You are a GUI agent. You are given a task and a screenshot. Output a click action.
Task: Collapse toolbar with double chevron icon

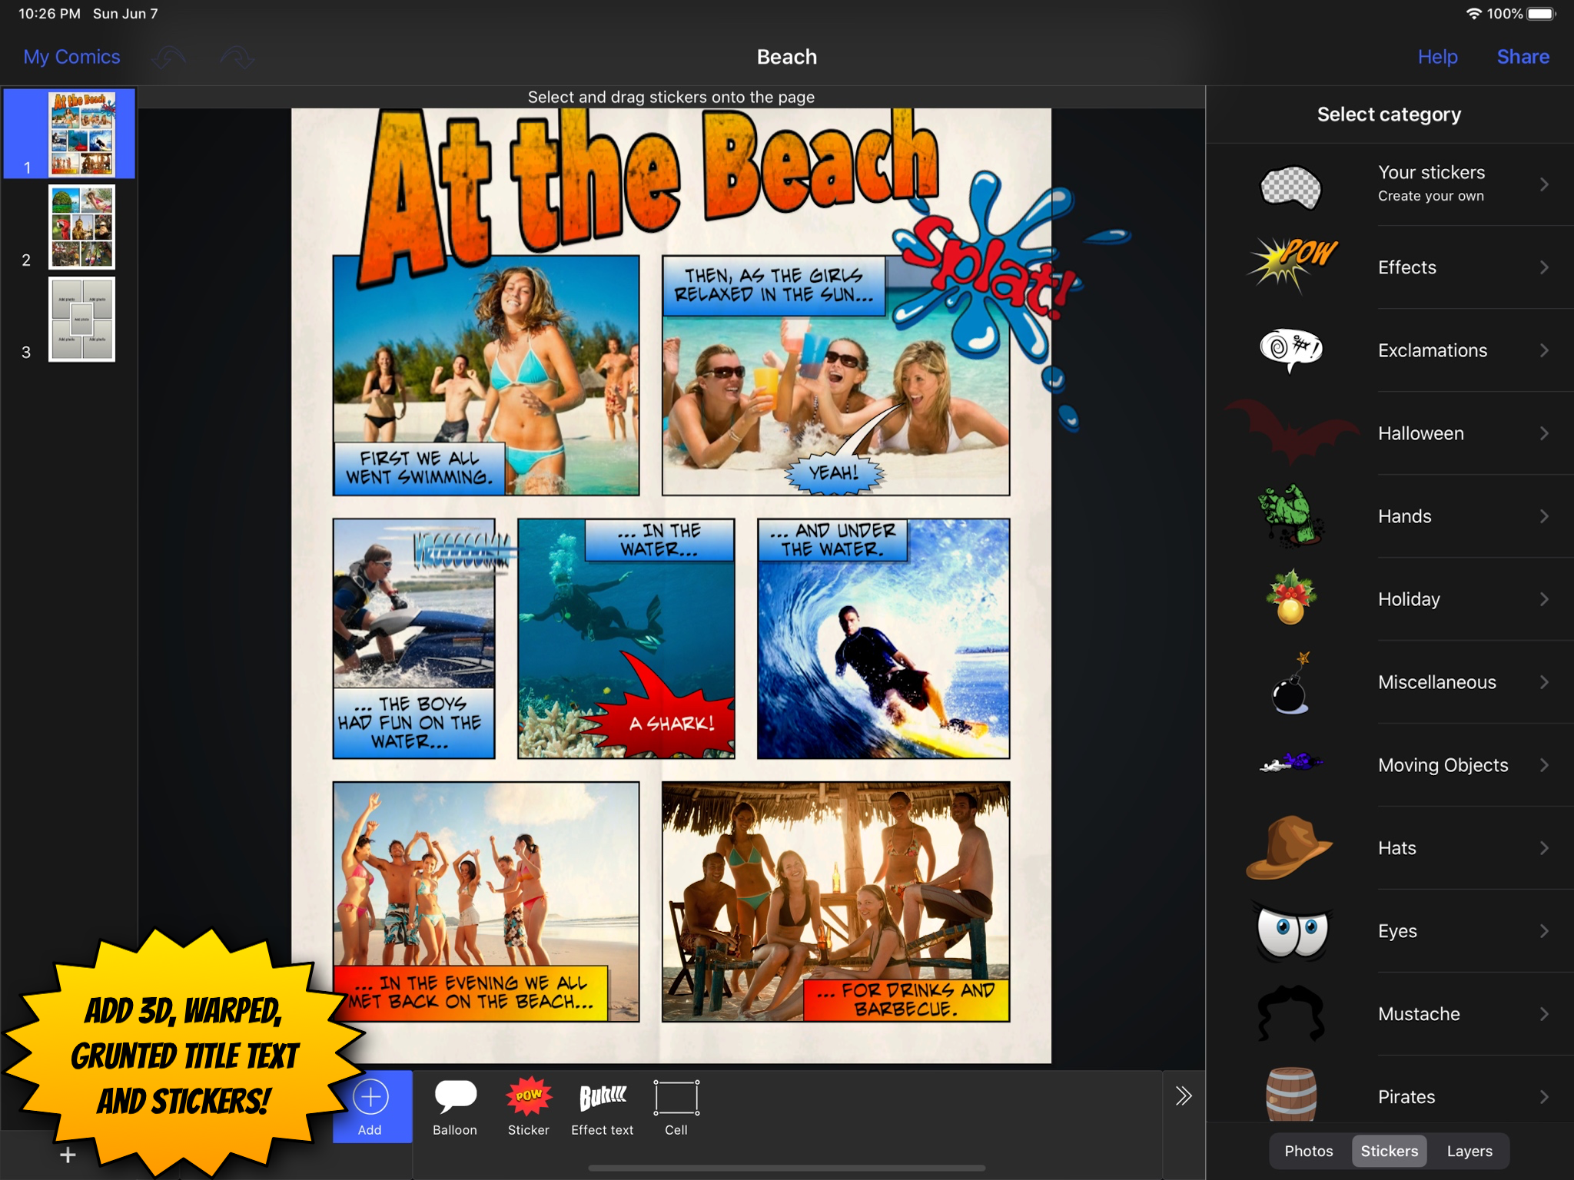pyautogui.click(x=1183, y=1095)
